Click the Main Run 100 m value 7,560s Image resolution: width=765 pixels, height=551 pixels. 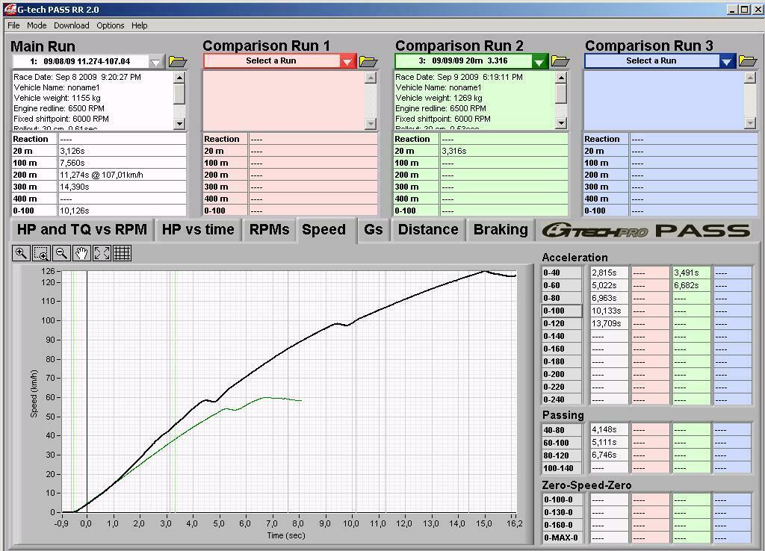[122, 163]
